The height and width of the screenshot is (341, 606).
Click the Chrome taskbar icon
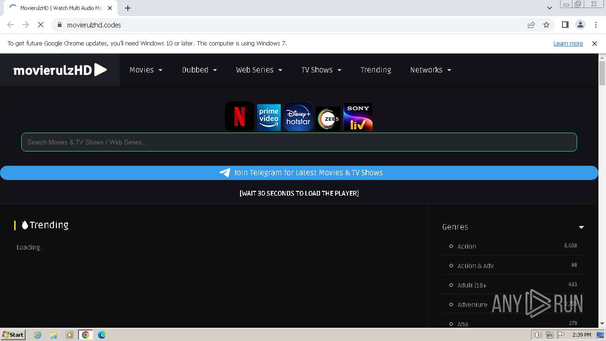[x=86, y=335]
